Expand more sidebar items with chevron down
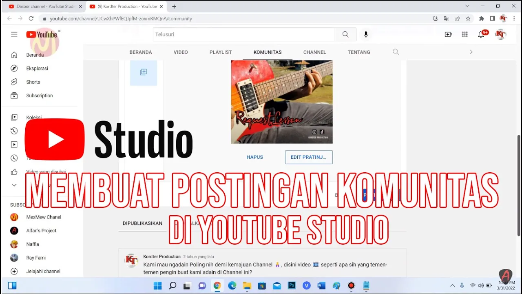Viewport: 522px width, 294px height. click(x=14, y=185)
